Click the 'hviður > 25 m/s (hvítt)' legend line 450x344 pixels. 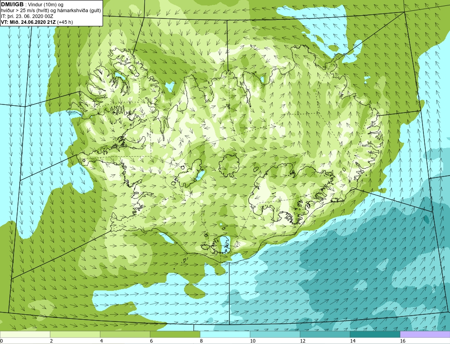(51, 10)
